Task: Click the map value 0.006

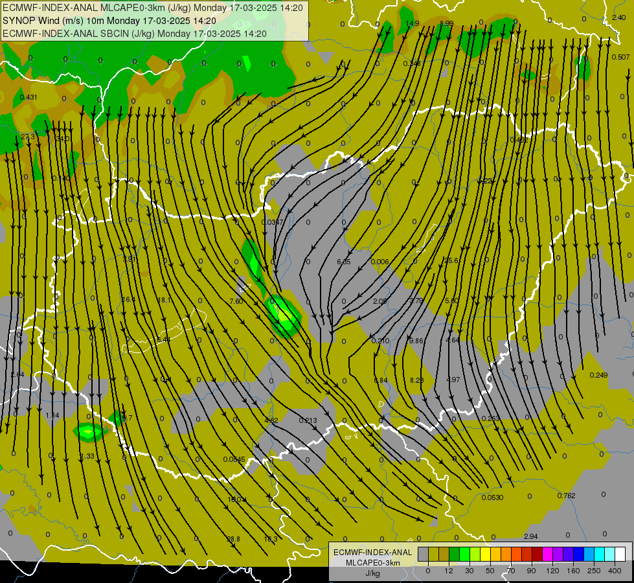Action: 379,262
